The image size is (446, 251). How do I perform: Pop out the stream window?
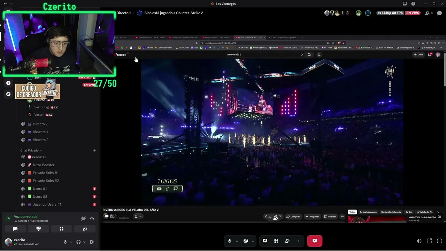[429, 241]
